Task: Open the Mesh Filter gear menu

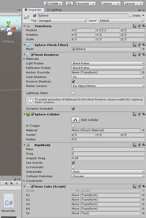Action: click(x=144, y=45)
